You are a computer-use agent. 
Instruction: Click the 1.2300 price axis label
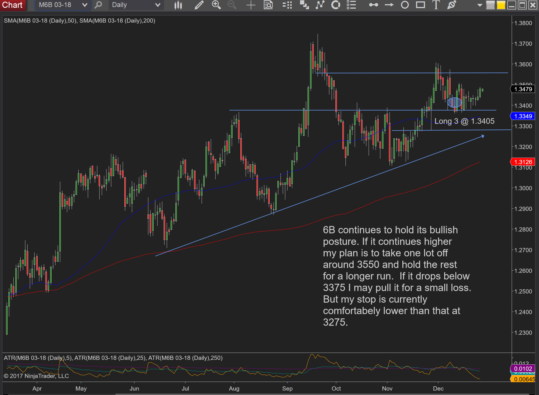tap(523, 333)
